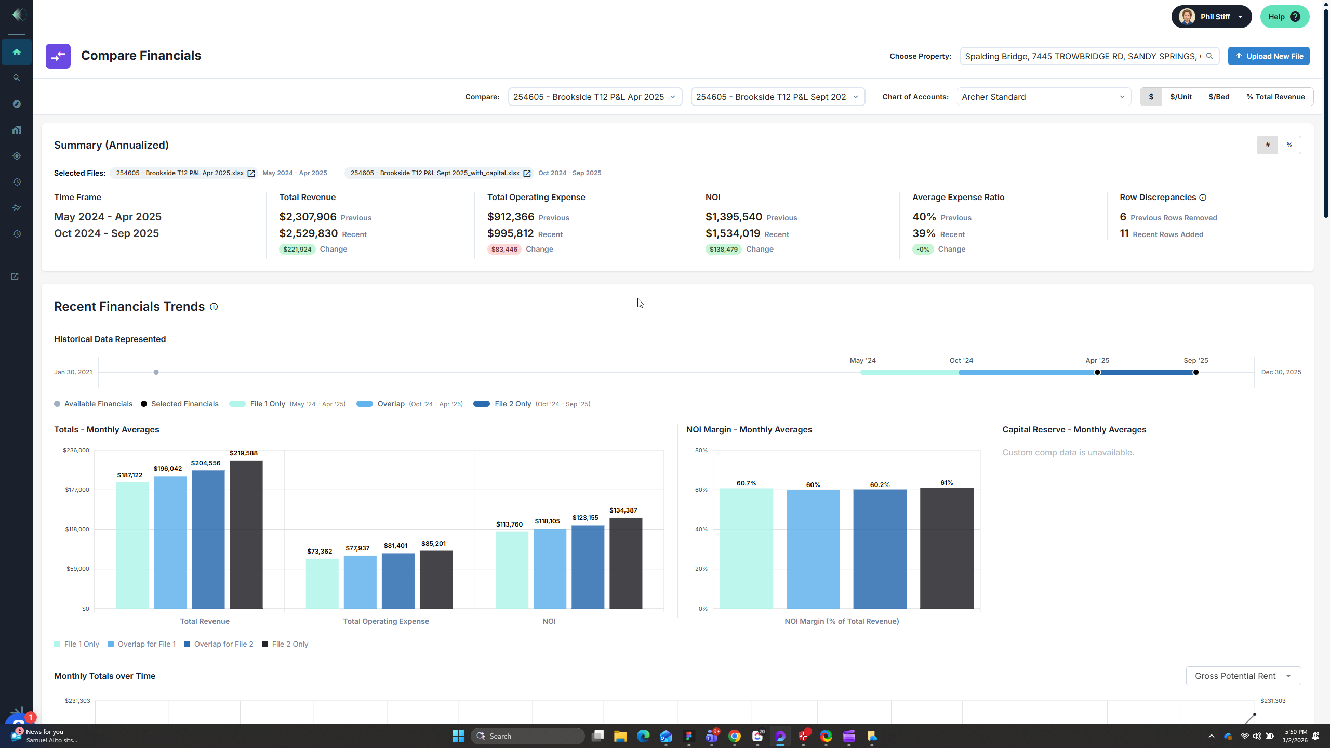Viewport: 1330px width, 748px height.
Task: Open external link icon for Apr 2025.xlsx
Action: pos(251,174)
